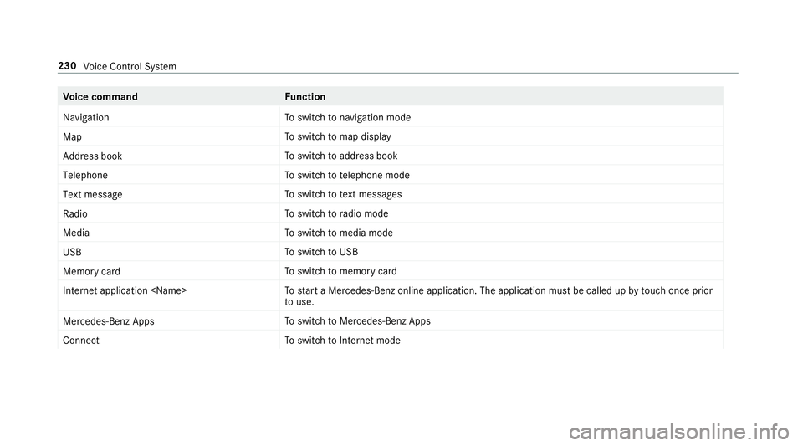Click the "Voice command" column header
This screenshot has width=803, height=446.
(x=100, y=97)
